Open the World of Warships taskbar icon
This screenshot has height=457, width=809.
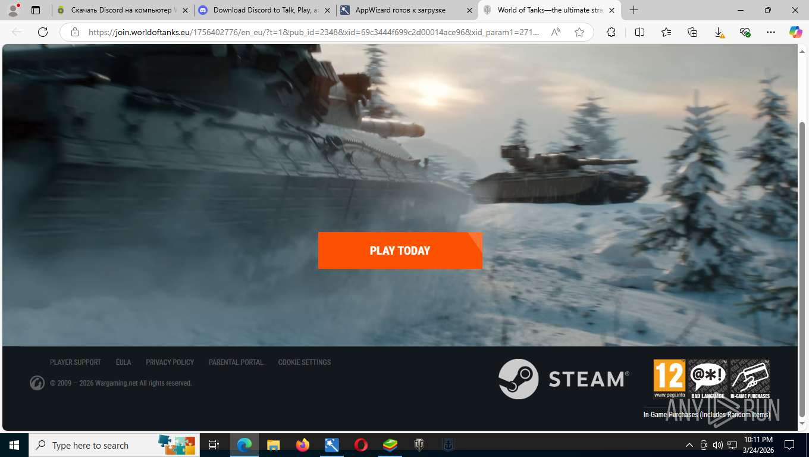[448, 445]
